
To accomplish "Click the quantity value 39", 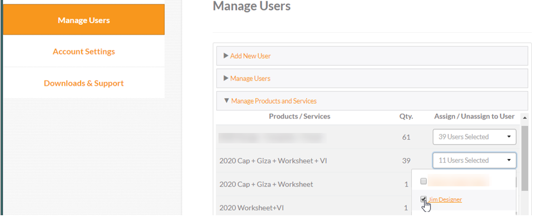I will (x=406, y=161).
